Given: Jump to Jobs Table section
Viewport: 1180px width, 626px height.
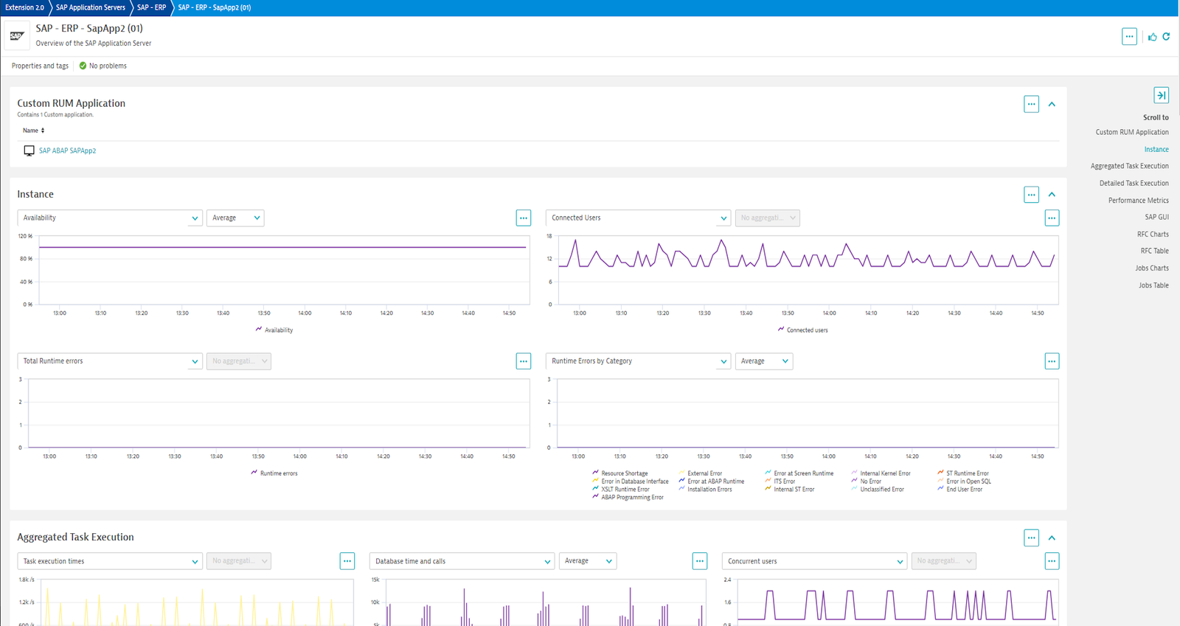Looking at the screenshot, I should 1153,285.
